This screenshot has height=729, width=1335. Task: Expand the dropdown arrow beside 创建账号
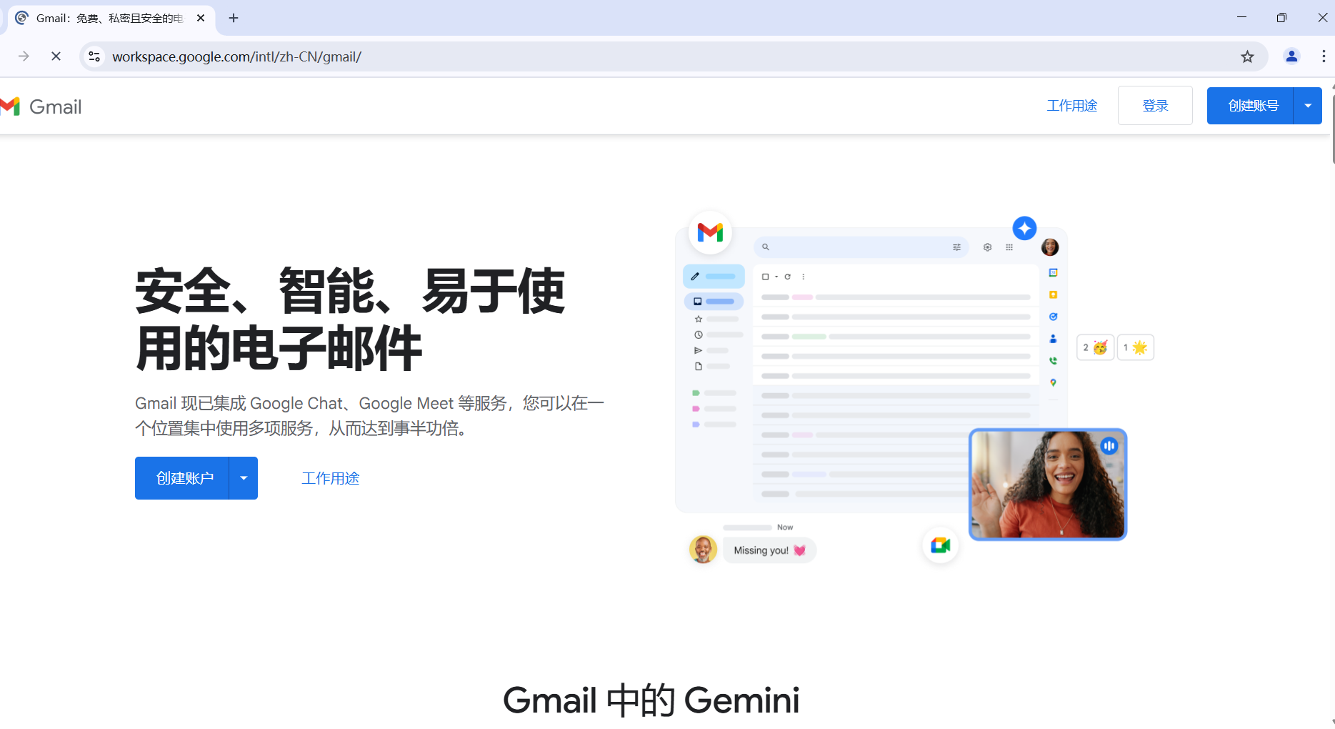click(1308, 106)
